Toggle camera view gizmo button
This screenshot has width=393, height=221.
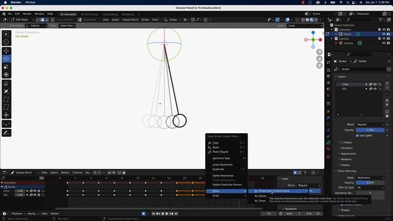click(319, 66)
